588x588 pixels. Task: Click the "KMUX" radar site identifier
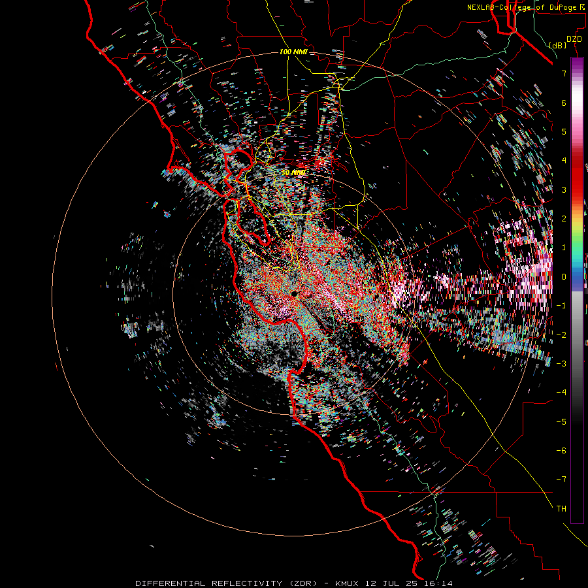coord(348,583)
